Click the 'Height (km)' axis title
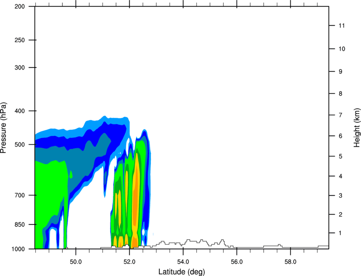The width and height of the screenshot is (361, 276). (357, 128)
